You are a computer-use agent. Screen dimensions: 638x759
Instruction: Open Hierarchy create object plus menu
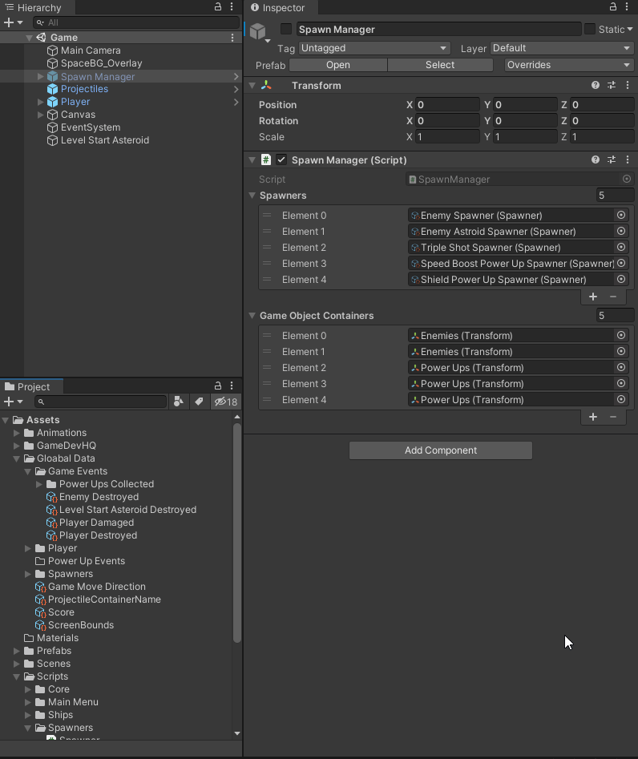click(13, 22)
